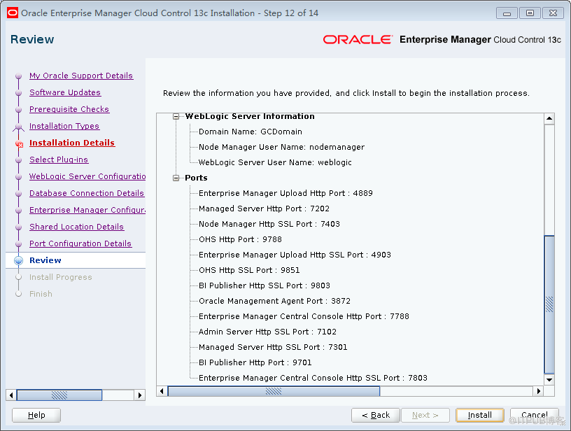Click review panel vertical scroll down arrow
571x431 pixels.
[x=549, y=380]
